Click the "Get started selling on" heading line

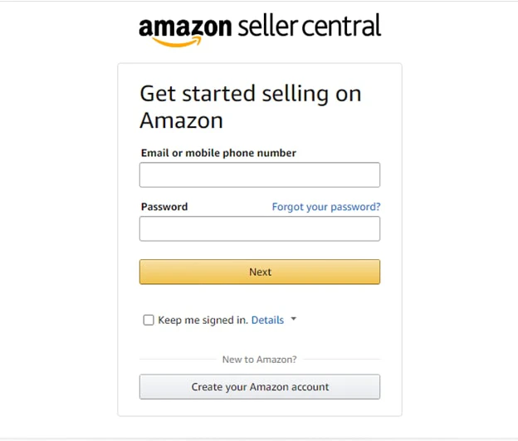(251, 94)
